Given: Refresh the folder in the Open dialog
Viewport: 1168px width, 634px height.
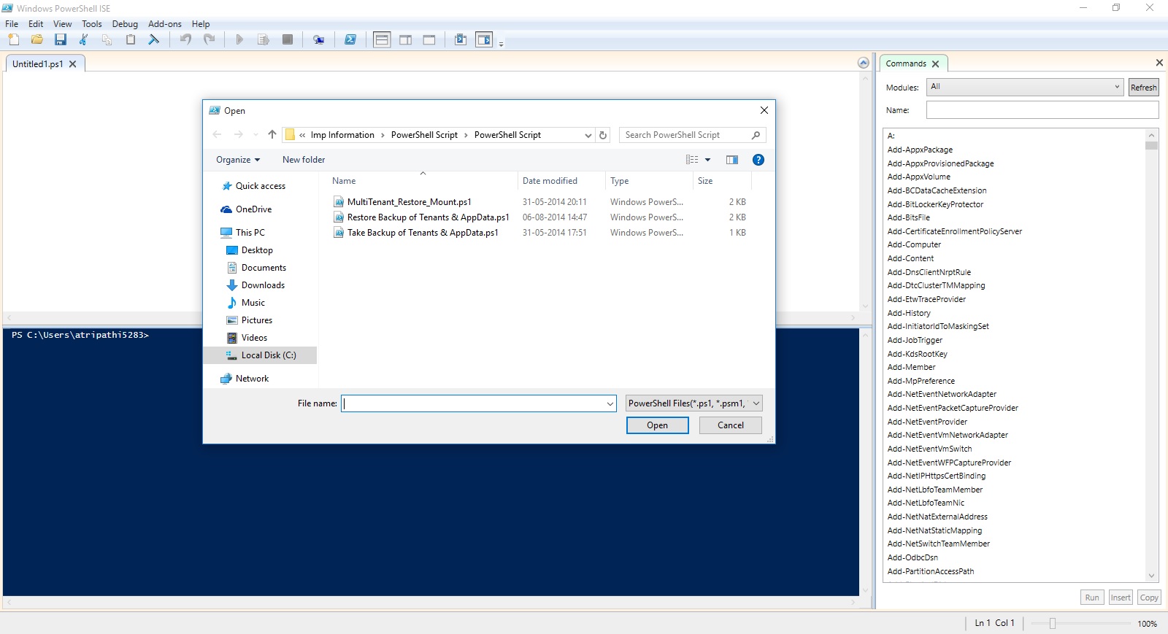Looking at the screenshot, I should pos(603,135).
